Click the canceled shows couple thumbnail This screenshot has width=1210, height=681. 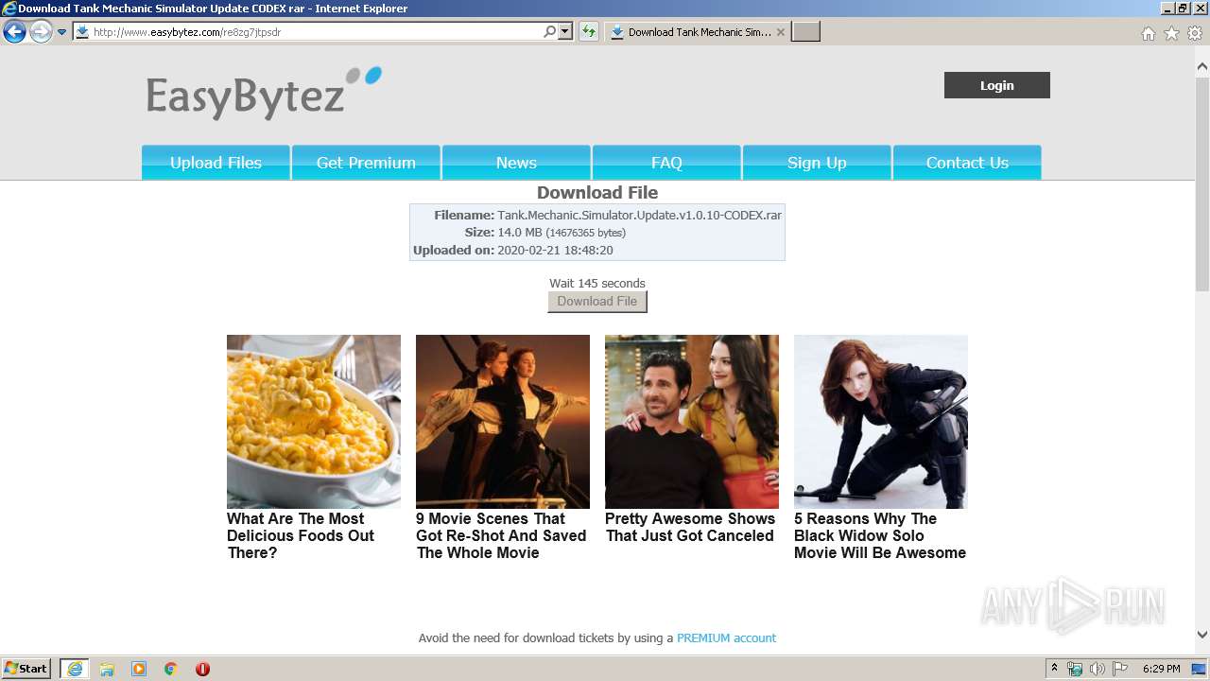(692, 422)
